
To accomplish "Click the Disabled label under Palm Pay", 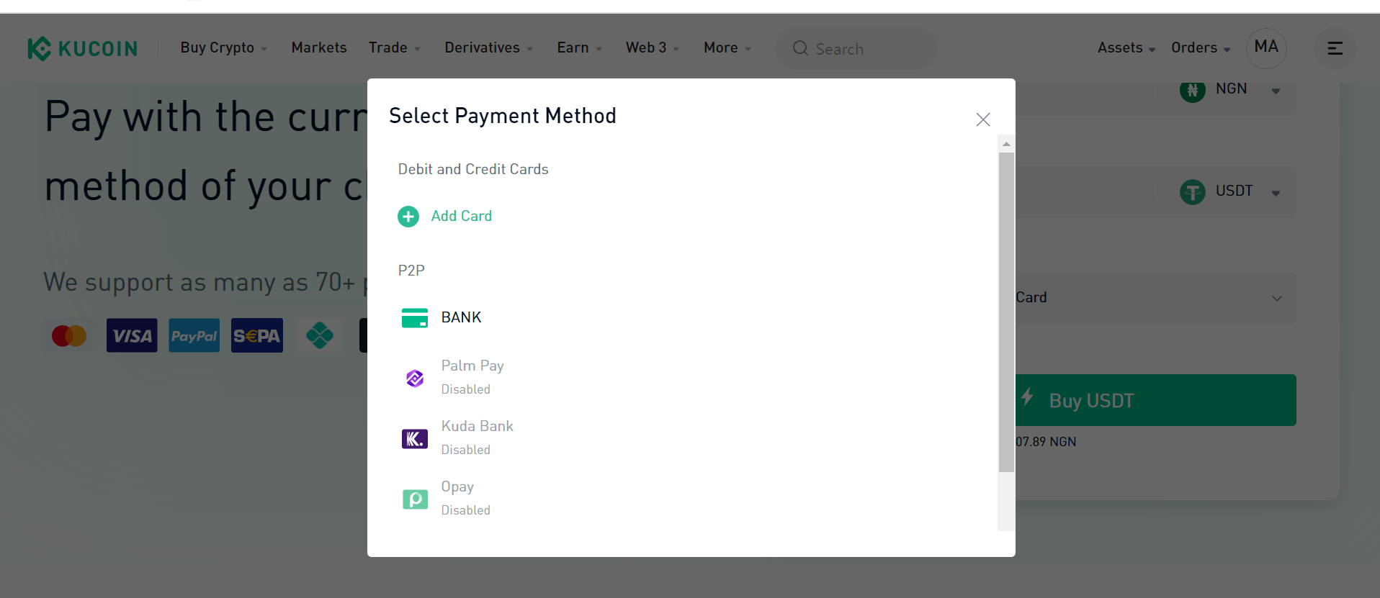I will click(x=465, y=389).
